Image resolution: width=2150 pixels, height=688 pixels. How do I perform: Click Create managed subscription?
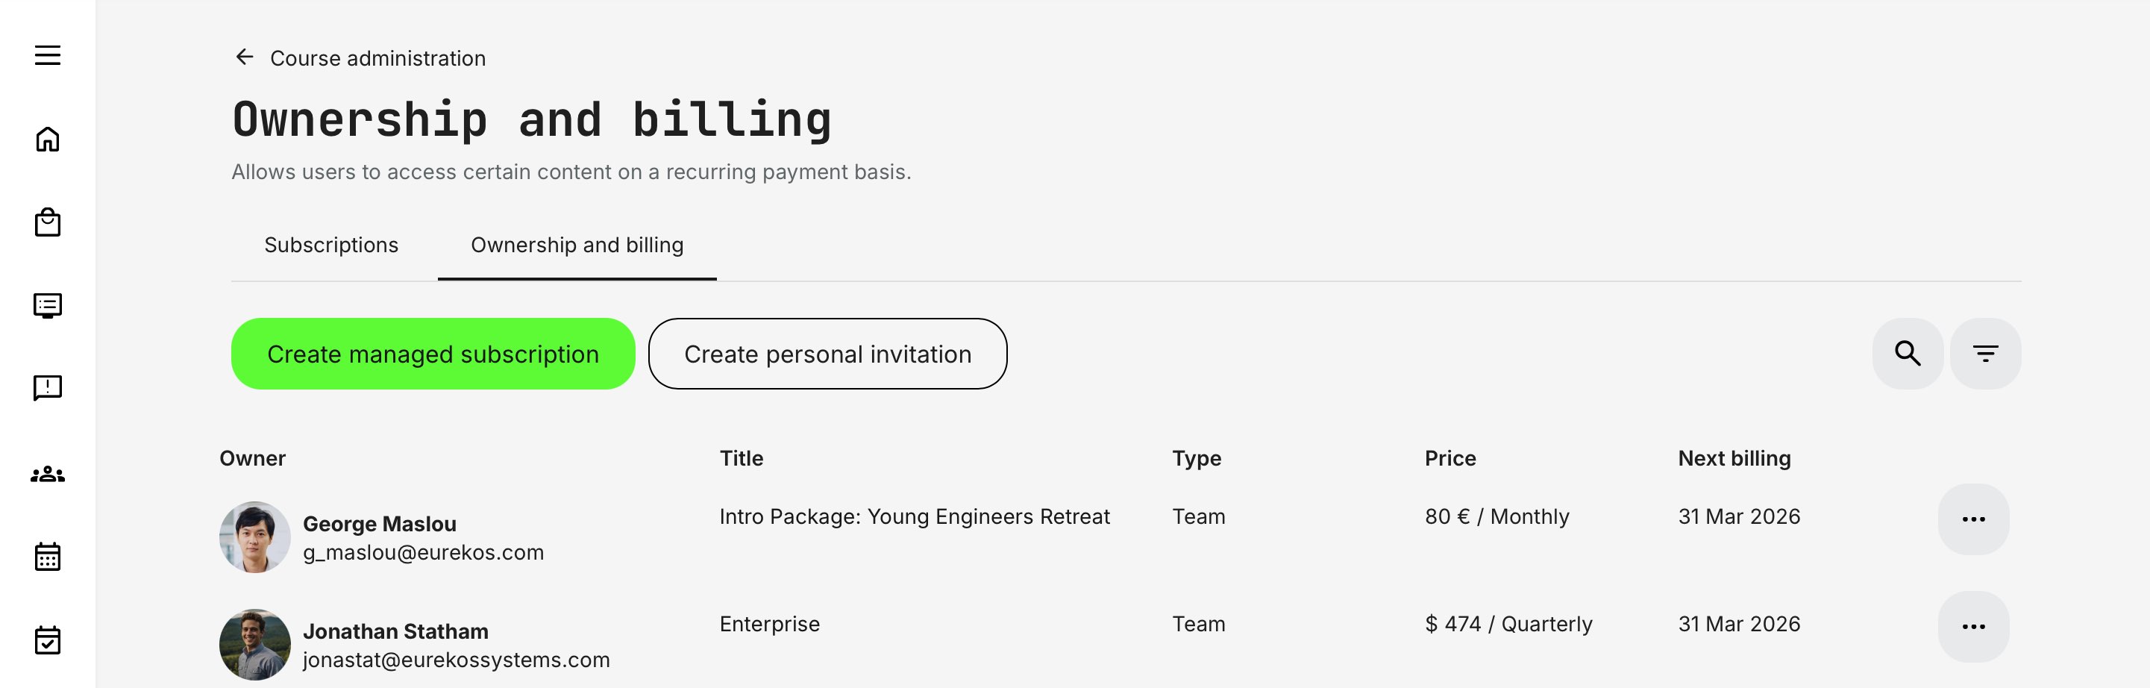pos(433,353)
